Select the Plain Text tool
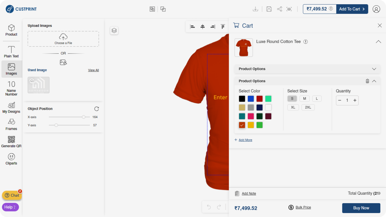Image resolution: width=386 pixels, height=217 pixels. click(x=11, y=52)
